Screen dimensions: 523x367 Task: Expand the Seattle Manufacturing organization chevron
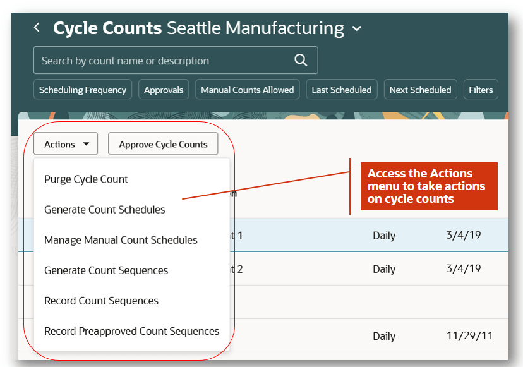[x=356, y=28]
